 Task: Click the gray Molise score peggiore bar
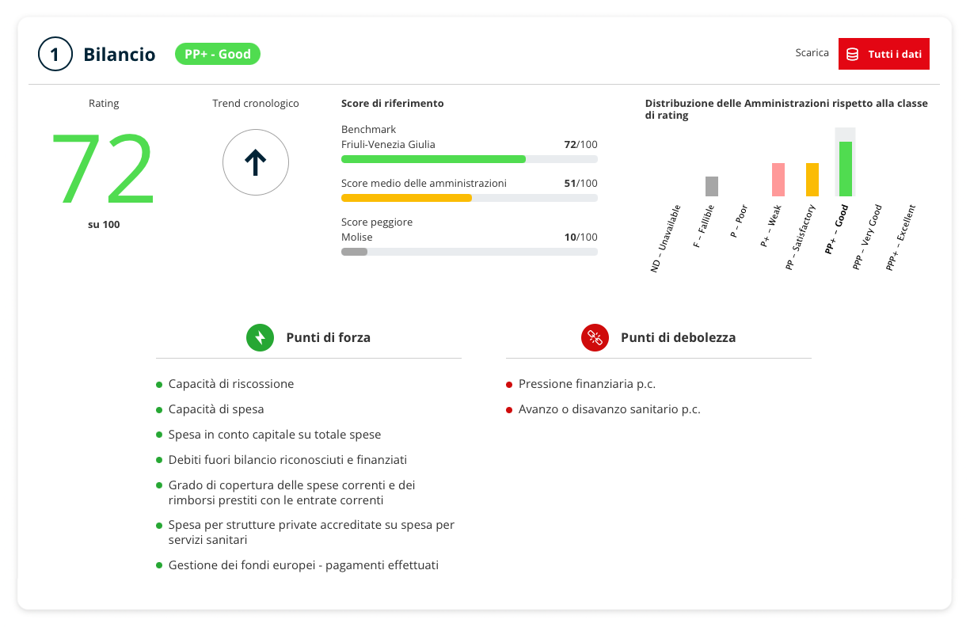coord(354,252)
